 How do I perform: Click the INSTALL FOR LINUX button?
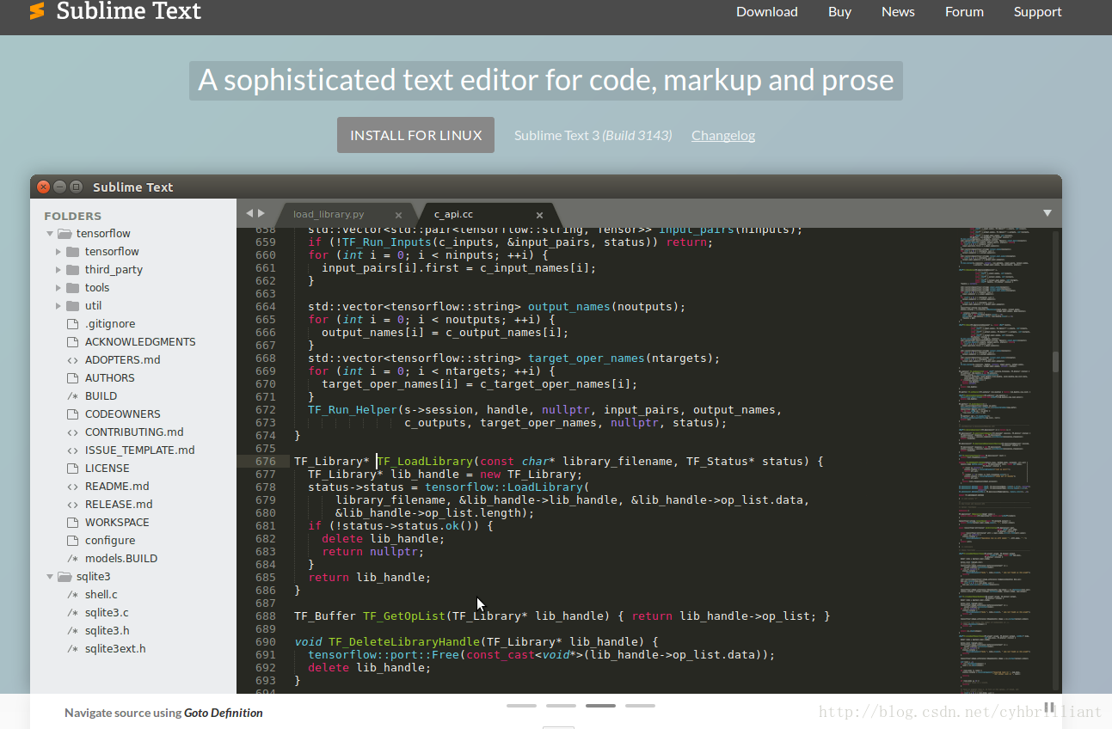pyautogui.click(x=415, y=135)
